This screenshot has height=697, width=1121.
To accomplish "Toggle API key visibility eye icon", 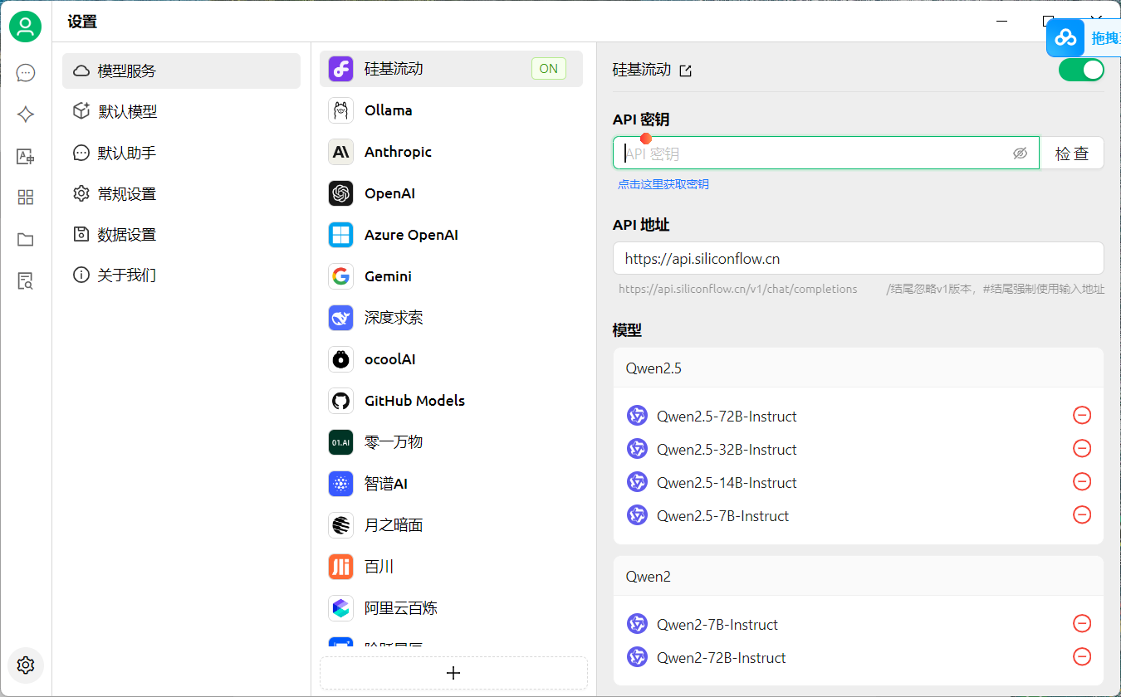I will pyautogui.click(x=1021, y=154).
